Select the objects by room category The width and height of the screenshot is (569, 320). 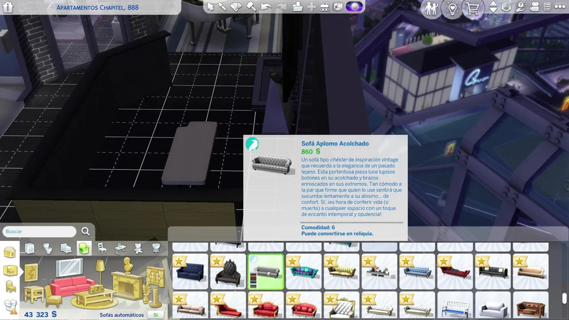pyautogui.click(x=10, y=270)
